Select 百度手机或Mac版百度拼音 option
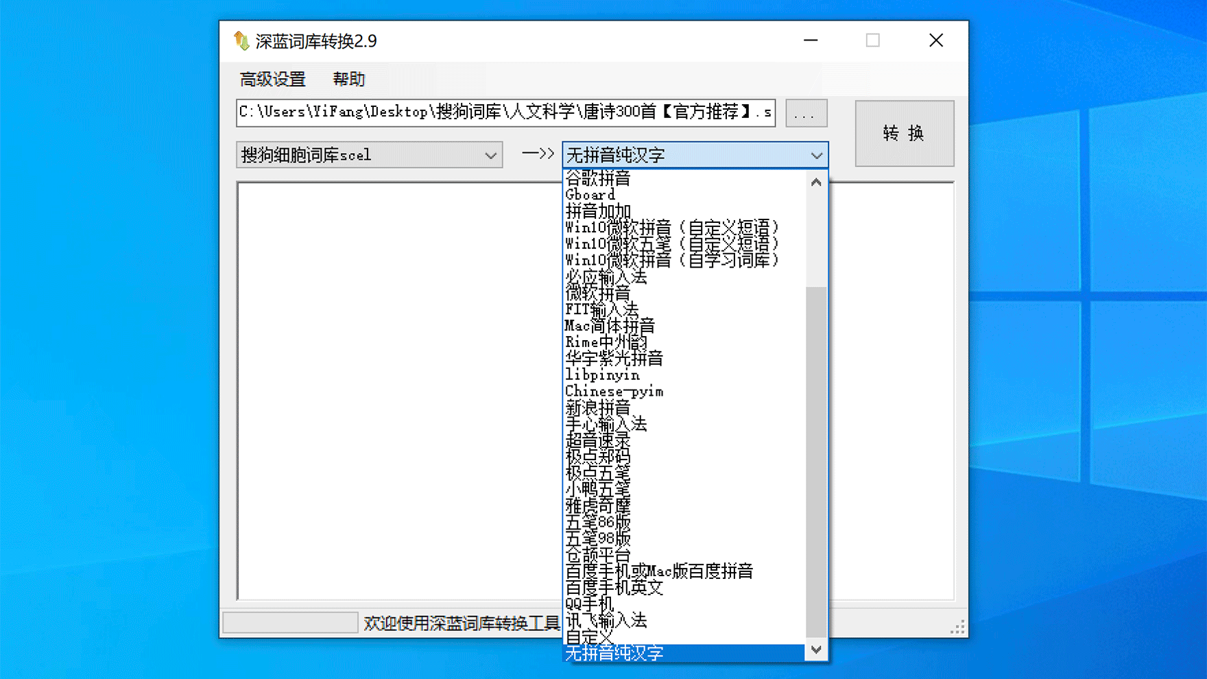The image size is (1207, 679). pos(684,571)
